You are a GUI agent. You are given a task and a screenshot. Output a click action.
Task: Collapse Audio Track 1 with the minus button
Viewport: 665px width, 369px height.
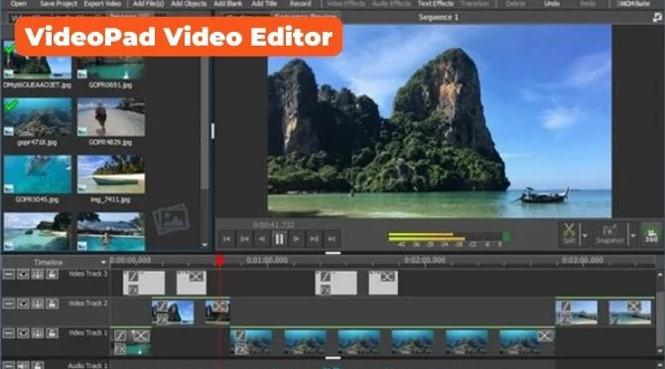[x=9, y=365]
